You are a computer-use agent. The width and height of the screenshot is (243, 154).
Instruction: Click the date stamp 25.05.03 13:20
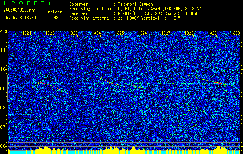click(x=20, y=18)
